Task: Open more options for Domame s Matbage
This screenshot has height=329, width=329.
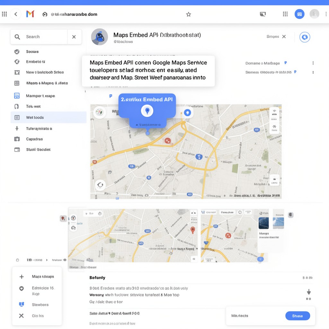Action: (313, 63)
